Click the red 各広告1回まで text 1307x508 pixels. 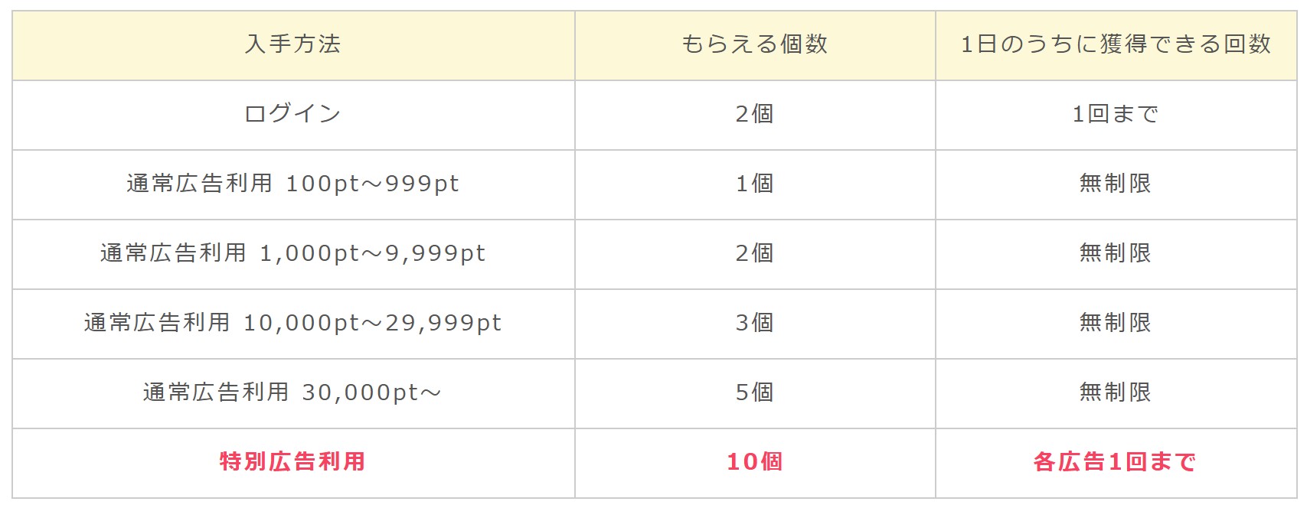(1115, 462)
